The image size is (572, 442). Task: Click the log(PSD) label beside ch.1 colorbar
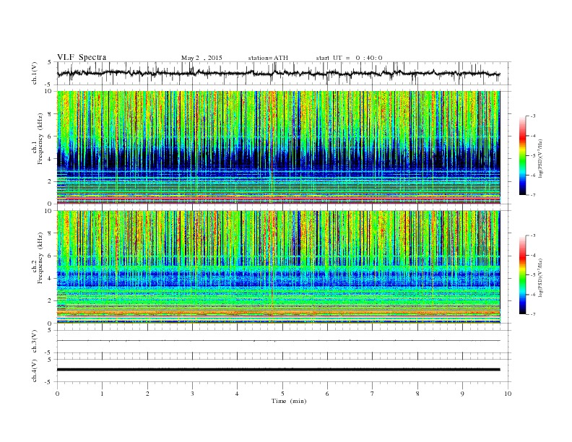coord(542,157)
